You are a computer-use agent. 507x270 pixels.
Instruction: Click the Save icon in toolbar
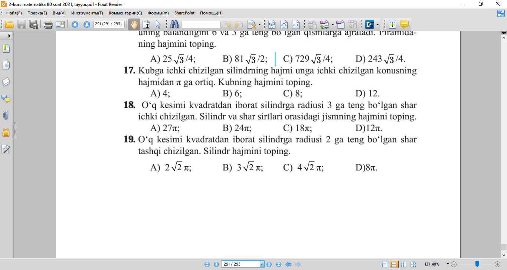pos(22,24)
